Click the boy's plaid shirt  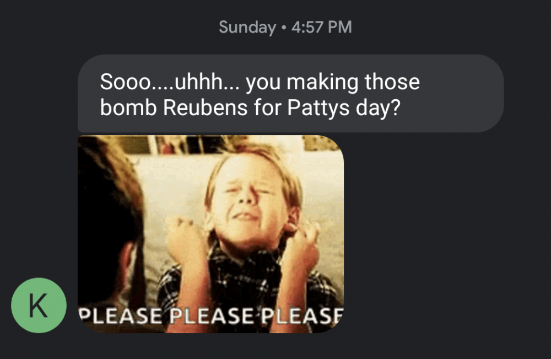click(x=246, y=281)
